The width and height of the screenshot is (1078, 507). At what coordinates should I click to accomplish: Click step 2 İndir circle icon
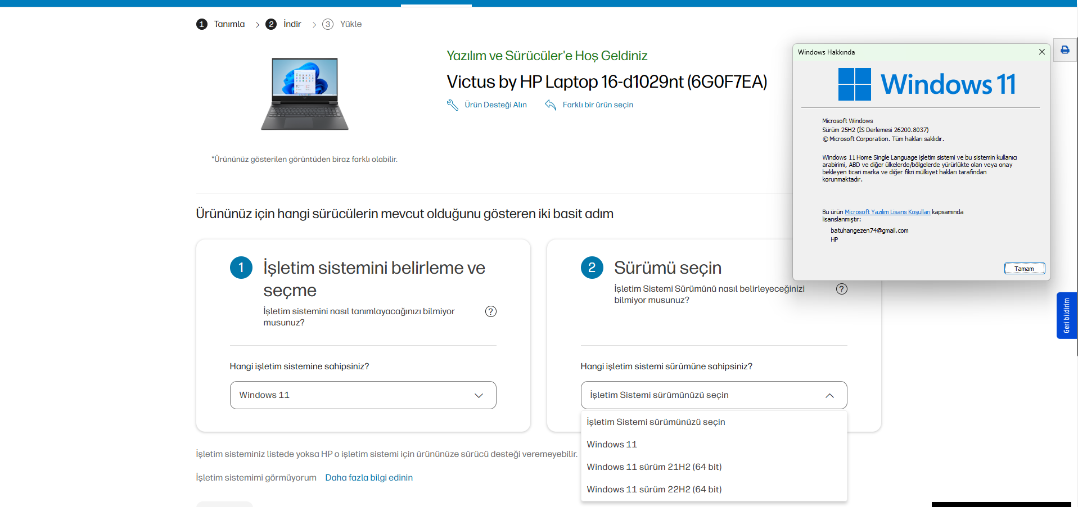[271, 24]
